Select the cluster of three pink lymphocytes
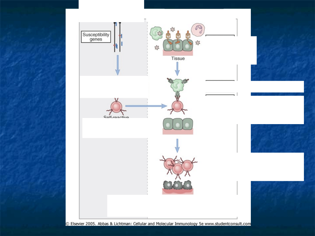This screenshot has height=236, width=315. [178, 166]
